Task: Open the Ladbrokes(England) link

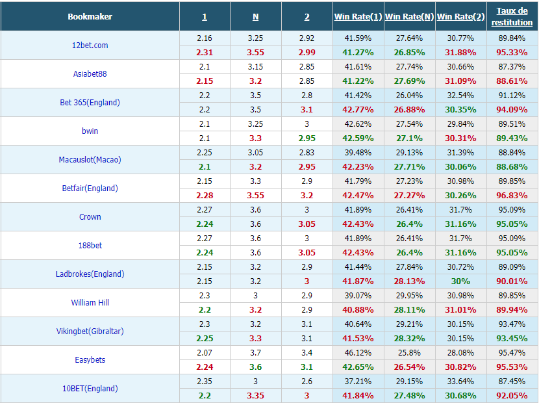Action: [x=90, y=274]
